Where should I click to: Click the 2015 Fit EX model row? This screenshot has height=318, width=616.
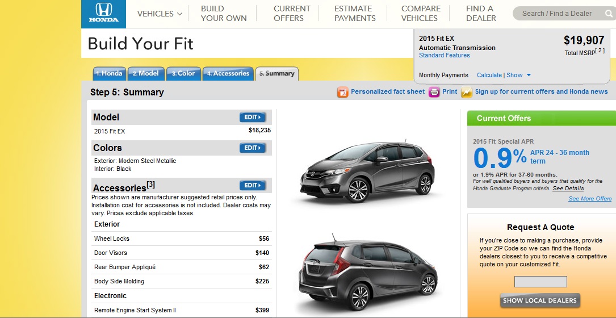point(182,131)
